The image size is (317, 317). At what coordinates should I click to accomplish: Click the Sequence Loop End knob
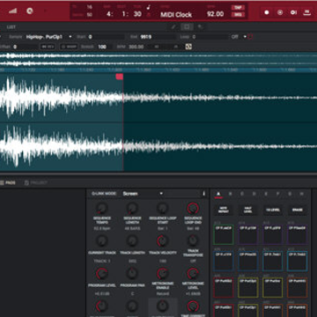(x=193, y=209)
